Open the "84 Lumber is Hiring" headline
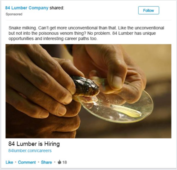The height and width of the screenshot is (170, 177). point(34,144)
